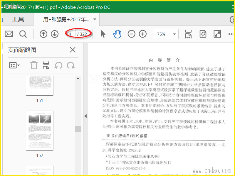Image resolution: width=235 pixels, height=176 pixels.
Task: Zoom in with plus button
Action: click(143, 34)
